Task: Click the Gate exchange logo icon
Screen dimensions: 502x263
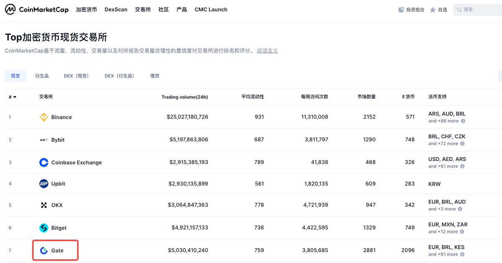Action: point(44,250)
